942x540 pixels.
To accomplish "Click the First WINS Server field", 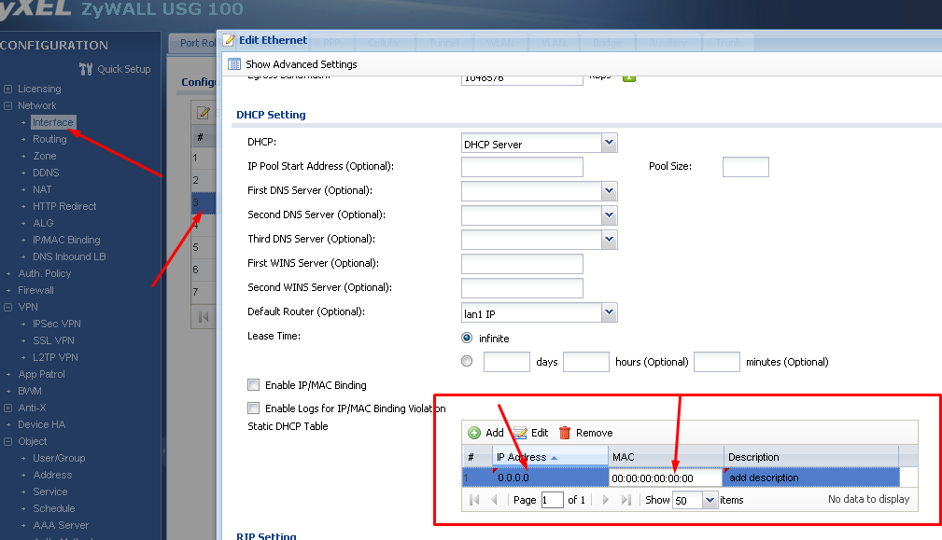I will (x=522, y=263).
